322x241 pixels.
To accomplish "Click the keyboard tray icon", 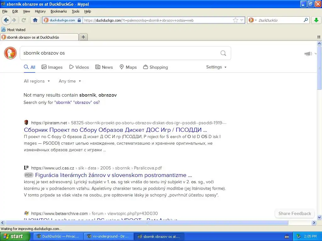I will 287,237.
